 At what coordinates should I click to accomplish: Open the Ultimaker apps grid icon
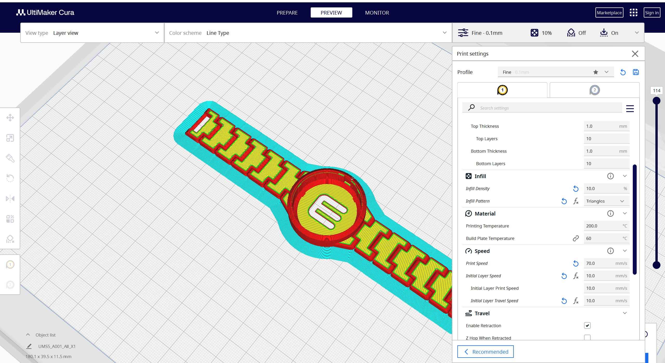[633, 12]
